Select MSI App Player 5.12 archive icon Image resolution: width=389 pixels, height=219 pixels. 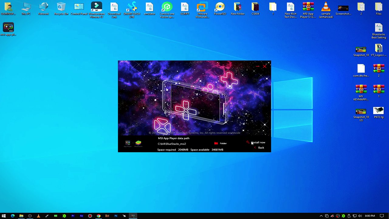(x=308, y=10)
